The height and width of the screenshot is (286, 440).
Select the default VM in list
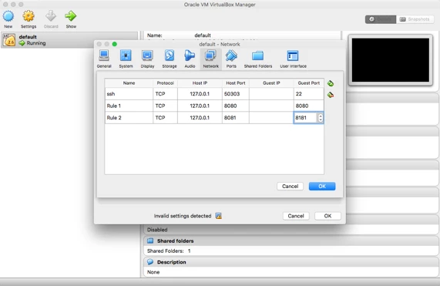69,40
